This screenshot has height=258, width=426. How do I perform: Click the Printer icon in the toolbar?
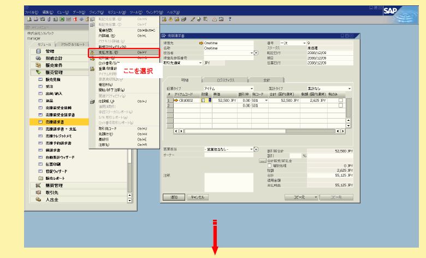[36, 19]
